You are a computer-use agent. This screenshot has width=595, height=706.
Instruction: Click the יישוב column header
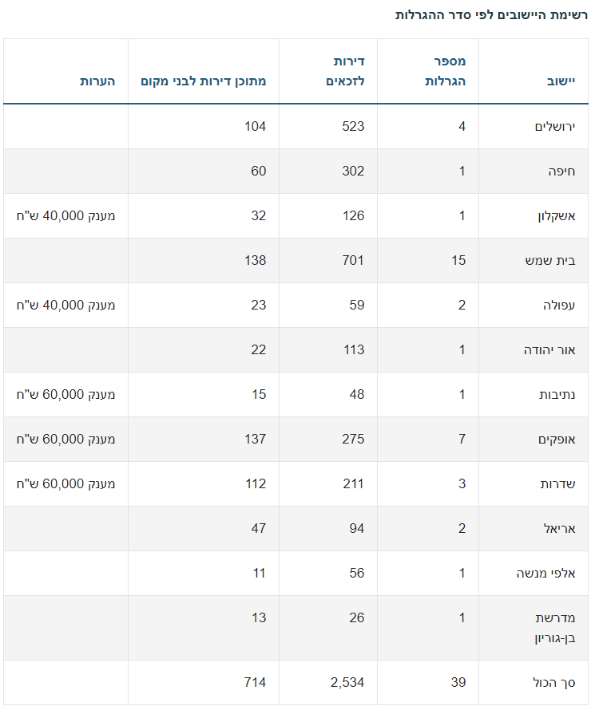pos(561,81)
